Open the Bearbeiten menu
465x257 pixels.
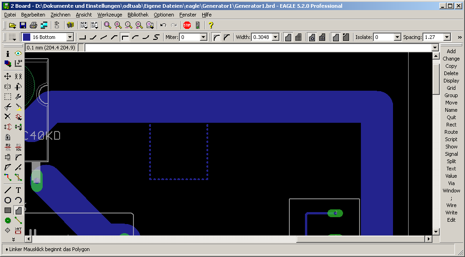pos(33,15)
